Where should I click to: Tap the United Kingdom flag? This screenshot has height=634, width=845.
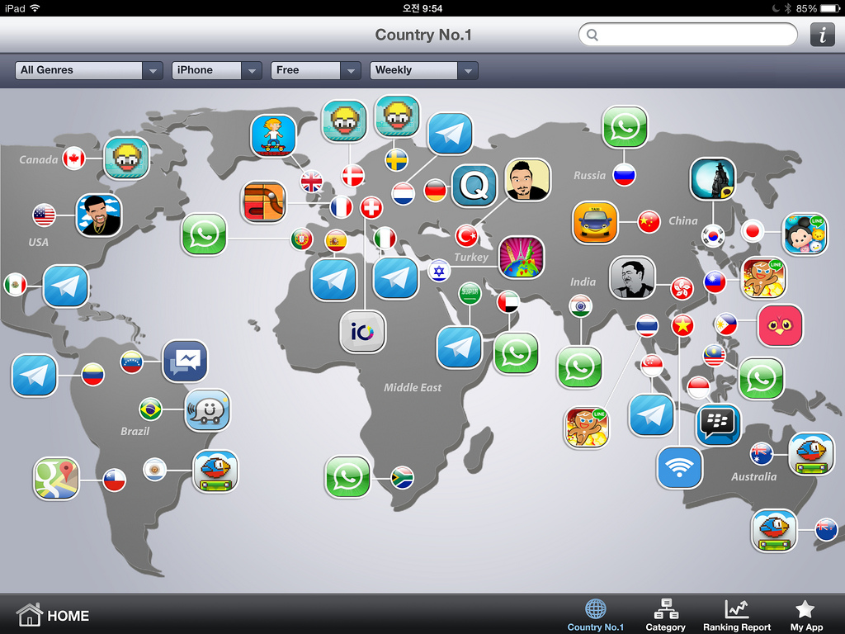pos(311,181)
